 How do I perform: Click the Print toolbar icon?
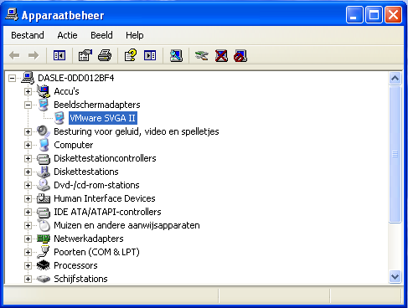[x=105, y=55]
